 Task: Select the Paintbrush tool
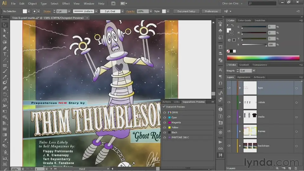[5, 71]
